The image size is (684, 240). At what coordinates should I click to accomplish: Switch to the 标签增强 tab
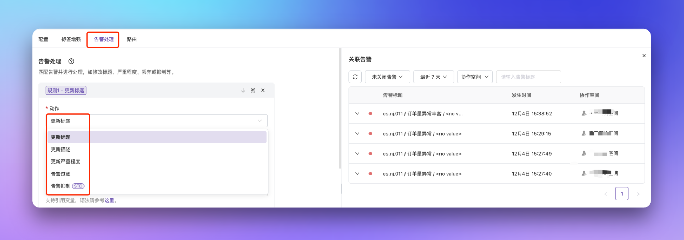tap(71, 39)
